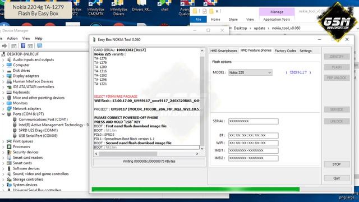Viewport: 359px width, 202px height.
Task: Select USB Serial Port (COM49) device
Action: tap(38, 136)
